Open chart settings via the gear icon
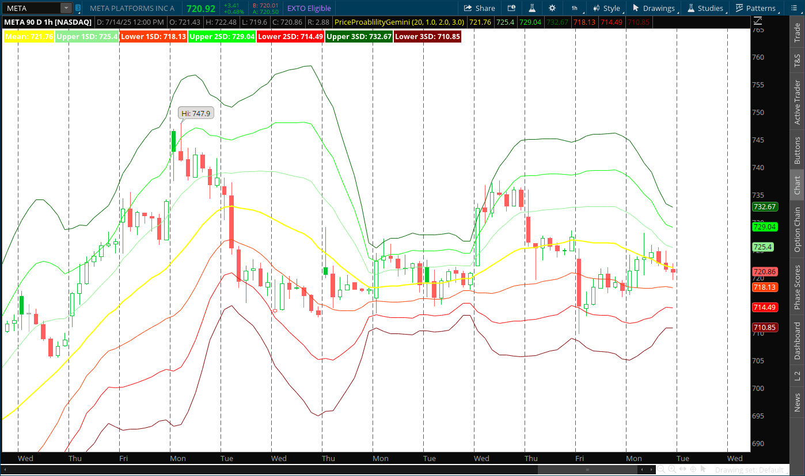This screenshot has width=805, height=476. point(552,8)
